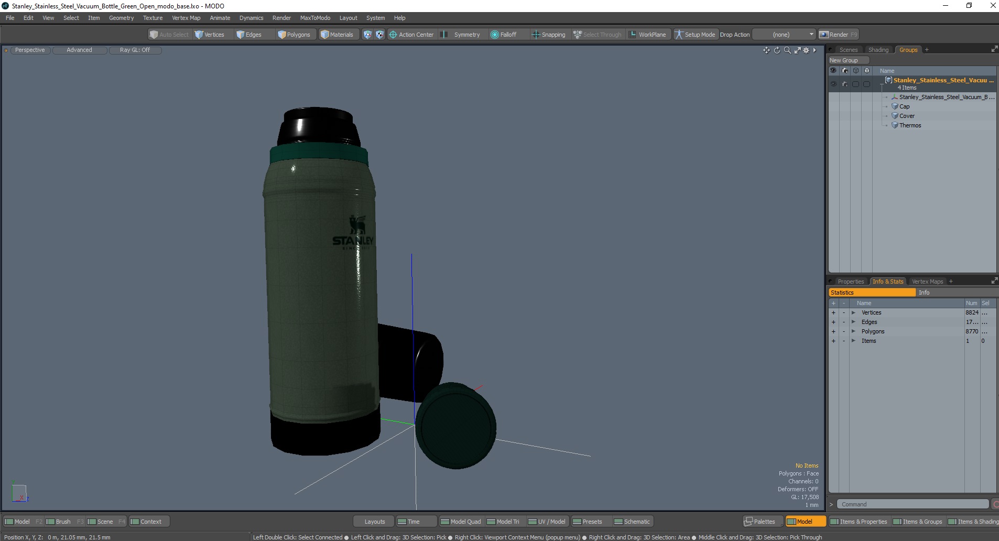Click into the Command input field

[912, 504]
